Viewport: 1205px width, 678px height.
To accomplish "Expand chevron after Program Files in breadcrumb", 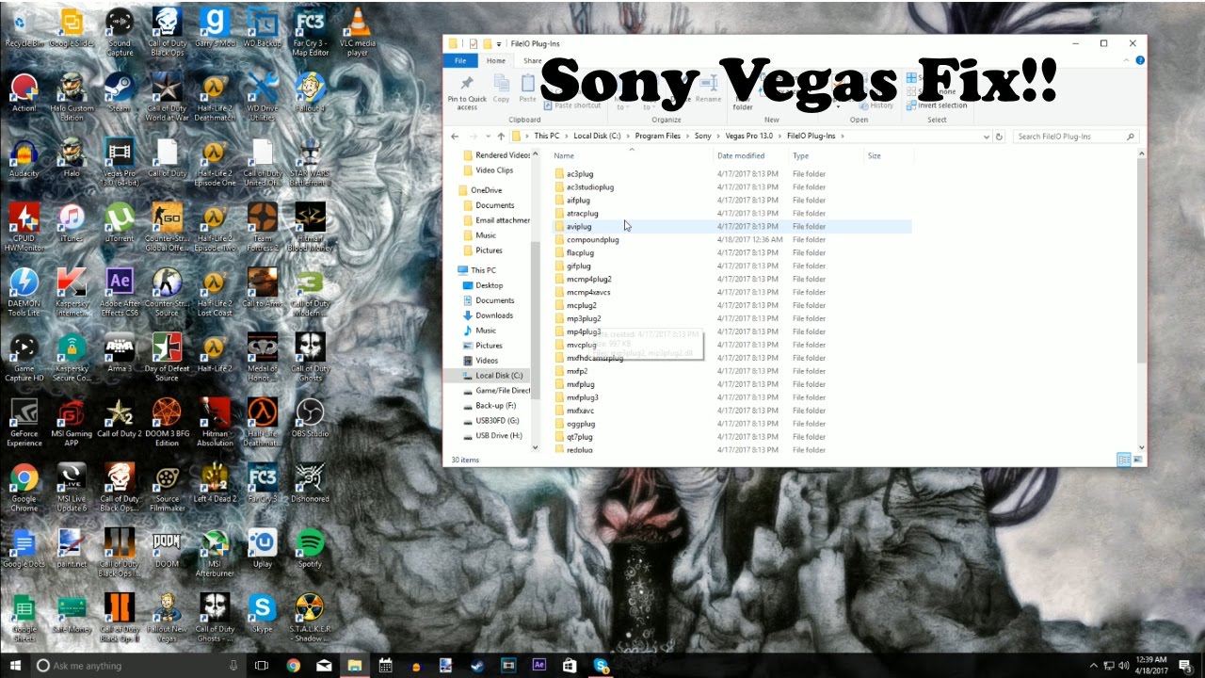I will pos(687,137).
